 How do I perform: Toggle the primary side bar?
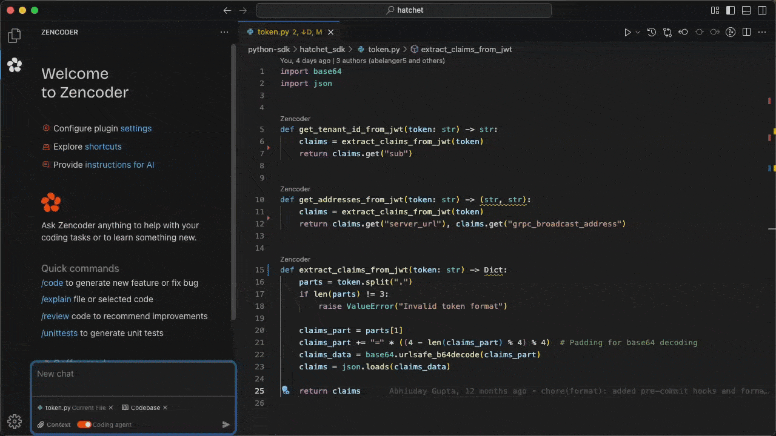[x=731, y=10]
